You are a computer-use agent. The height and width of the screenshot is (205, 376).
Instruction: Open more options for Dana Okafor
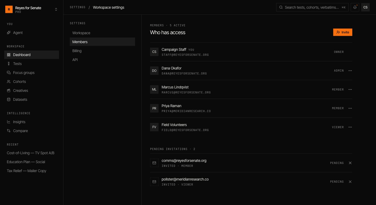pos(350,71)
